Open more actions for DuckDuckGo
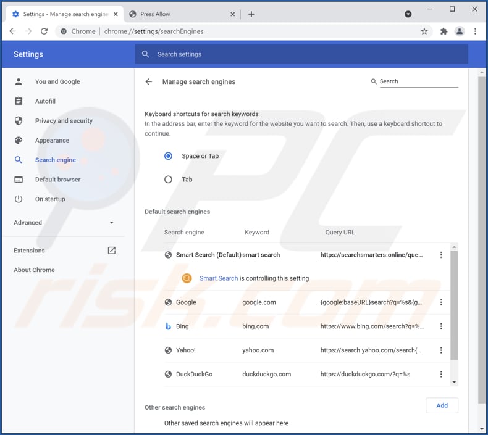This screenshot has height=435, width=488. point(441,374)
